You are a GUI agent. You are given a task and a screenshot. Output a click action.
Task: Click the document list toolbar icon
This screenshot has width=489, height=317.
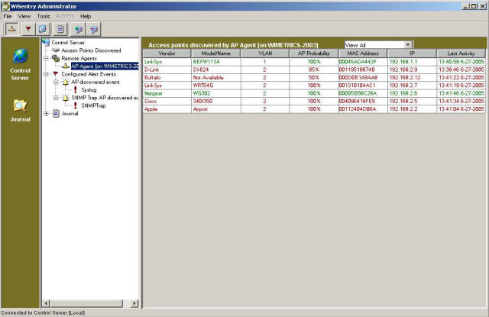coord(60,29)
